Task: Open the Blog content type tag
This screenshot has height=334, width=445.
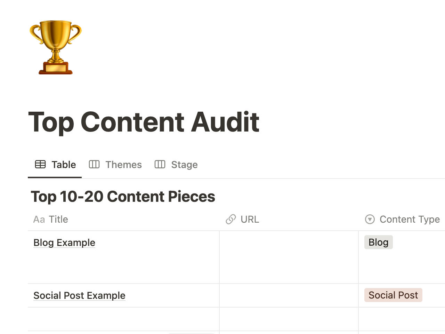Action: pyautogui.click(x=378, y=242)
